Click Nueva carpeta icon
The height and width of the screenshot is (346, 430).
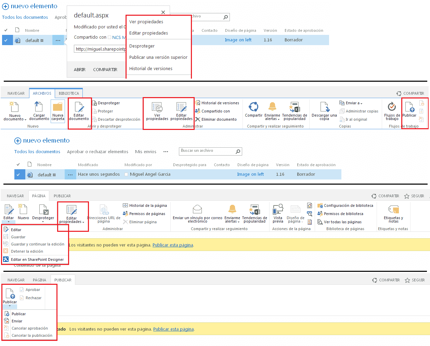58,107
